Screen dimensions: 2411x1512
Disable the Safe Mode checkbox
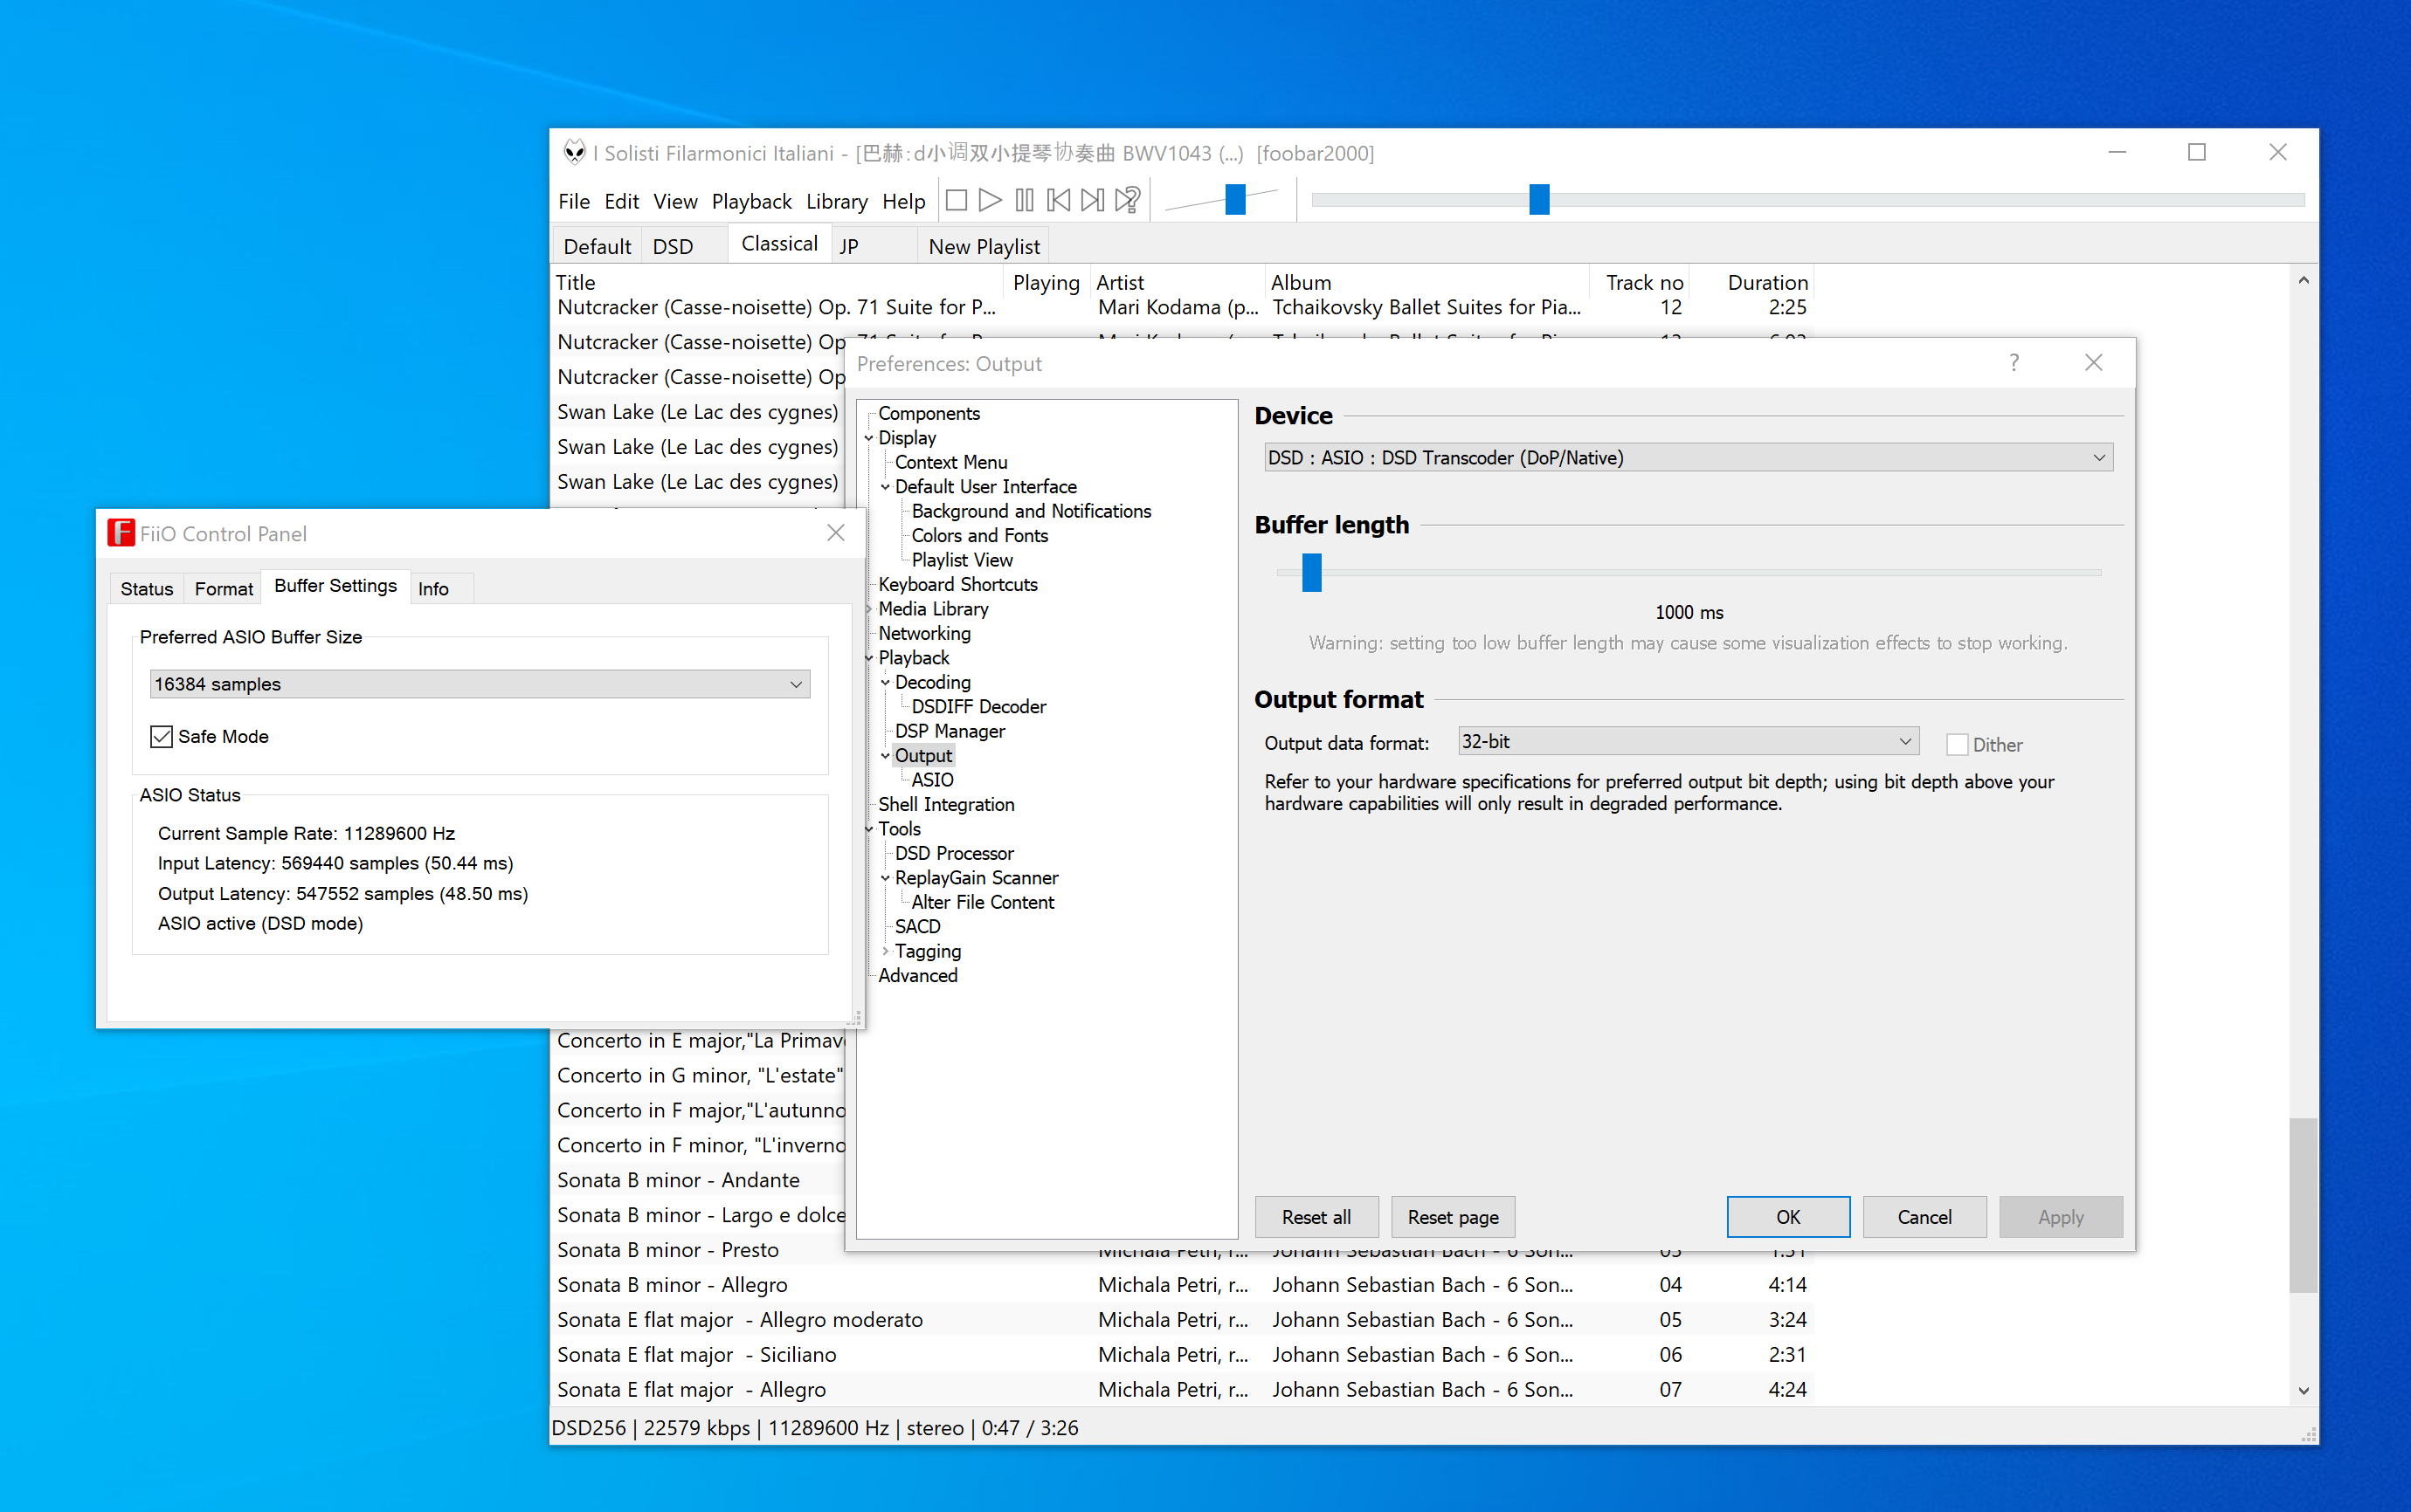coord(162,737)
